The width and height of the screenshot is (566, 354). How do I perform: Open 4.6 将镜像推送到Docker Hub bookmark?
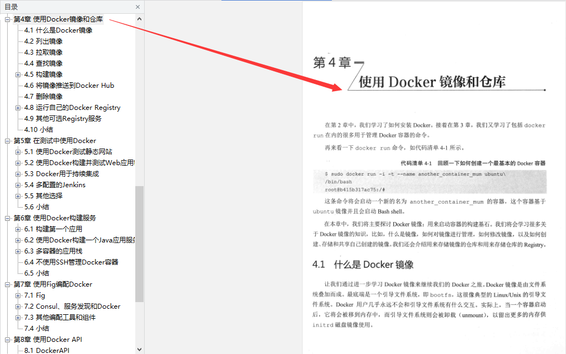point(70,86)
